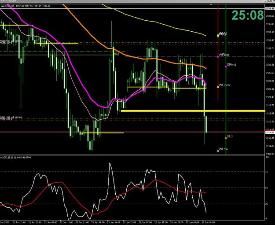This screenshot has width=275, height=225.
Task: Click the 22 Jun 05:00 time axis label
Action: [x=50, y=222]
